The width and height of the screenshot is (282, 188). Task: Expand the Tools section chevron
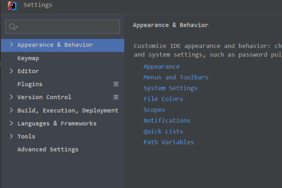pos(11,136)
